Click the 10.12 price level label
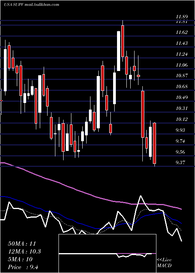195x273 pixels. click(182, 119)
